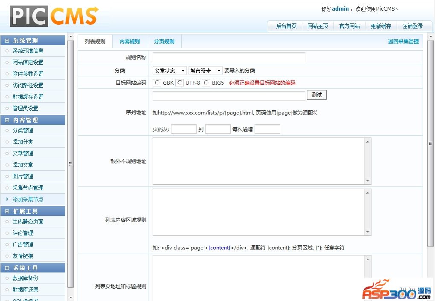Switch to the 内容规则 tab
Viewport: 435px width, 301px height.
tap(130, 42)
